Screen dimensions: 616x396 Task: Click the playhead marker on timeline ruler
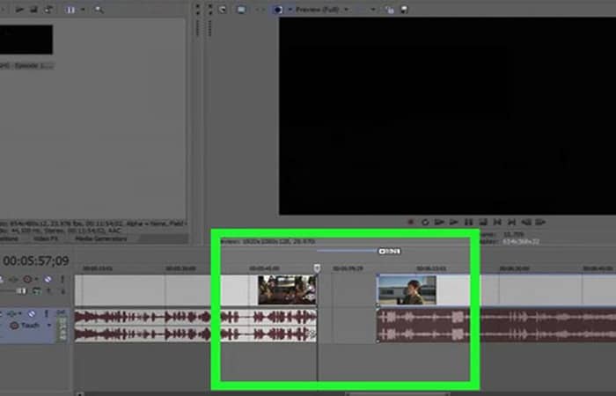(317, 268)
